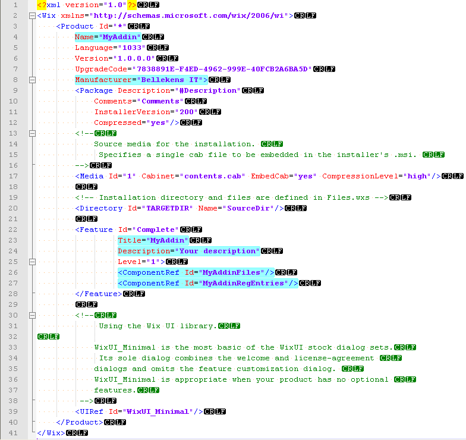The image size is (466, 440).
Task: Click the Compressed attribute name
Action: click(x=118, y=122)
